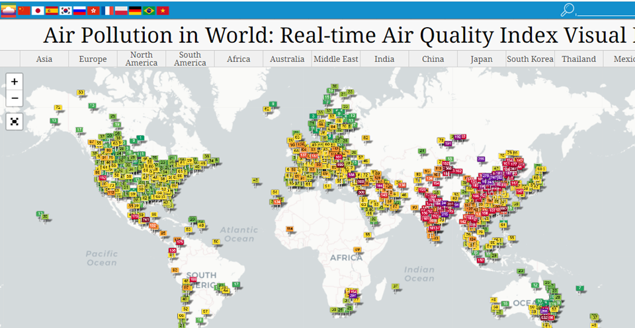
Task: Select the South Korea flag icon
Action: click(66, 11)
